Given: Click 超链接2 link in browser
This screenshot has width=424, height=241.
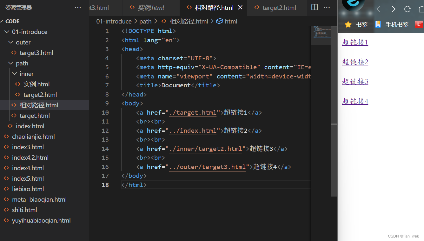Looking at the screenshot, I should (355, 62).
